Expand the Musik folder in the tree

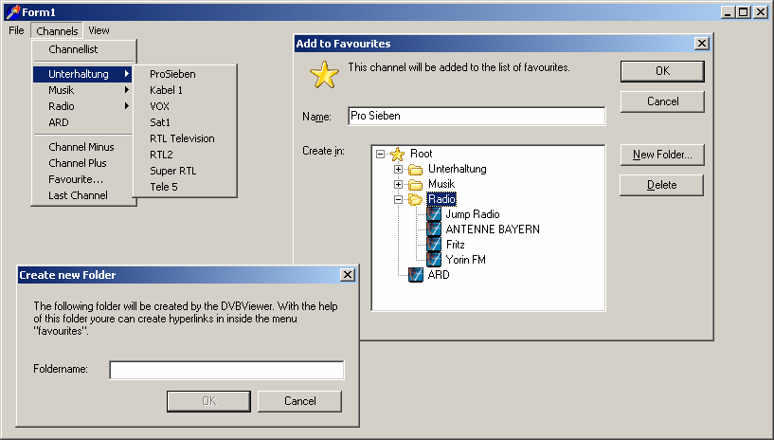398,185
